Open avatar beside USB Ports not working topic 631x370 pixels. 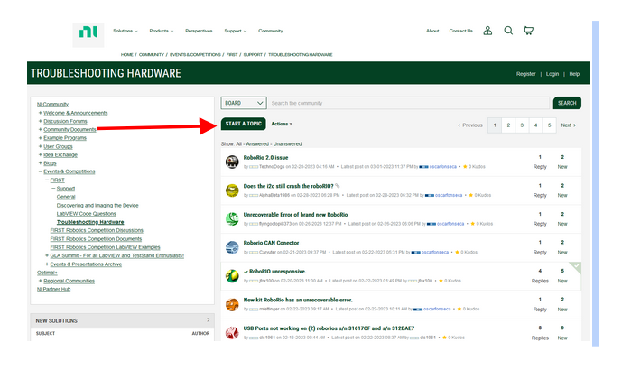(232, 333)
